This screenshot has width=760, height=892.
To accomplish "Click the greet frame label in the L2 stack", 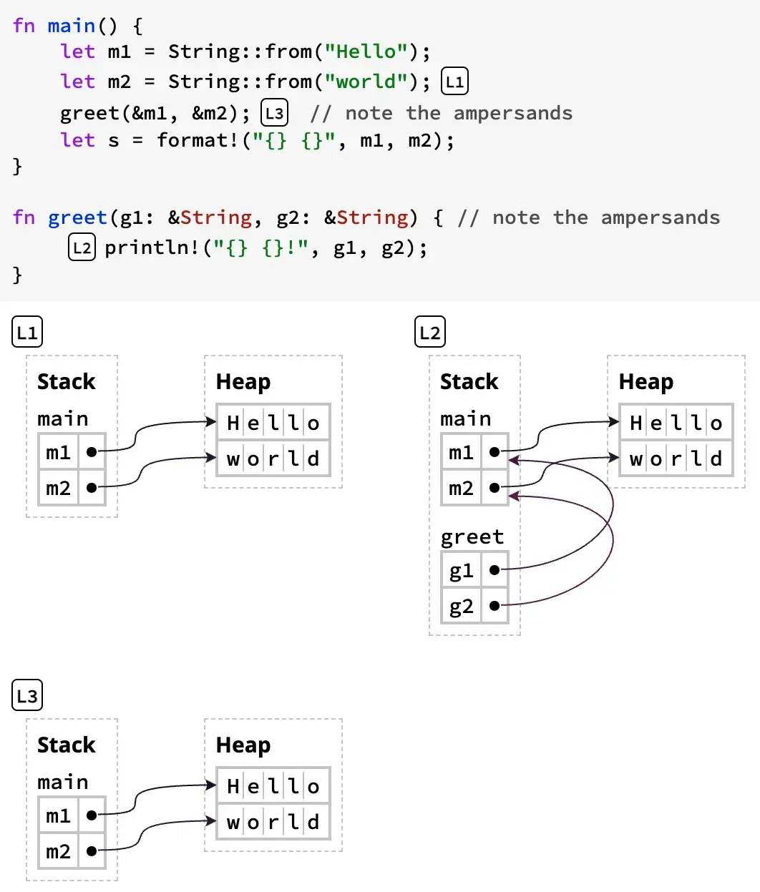I will [x=472, y=537].
